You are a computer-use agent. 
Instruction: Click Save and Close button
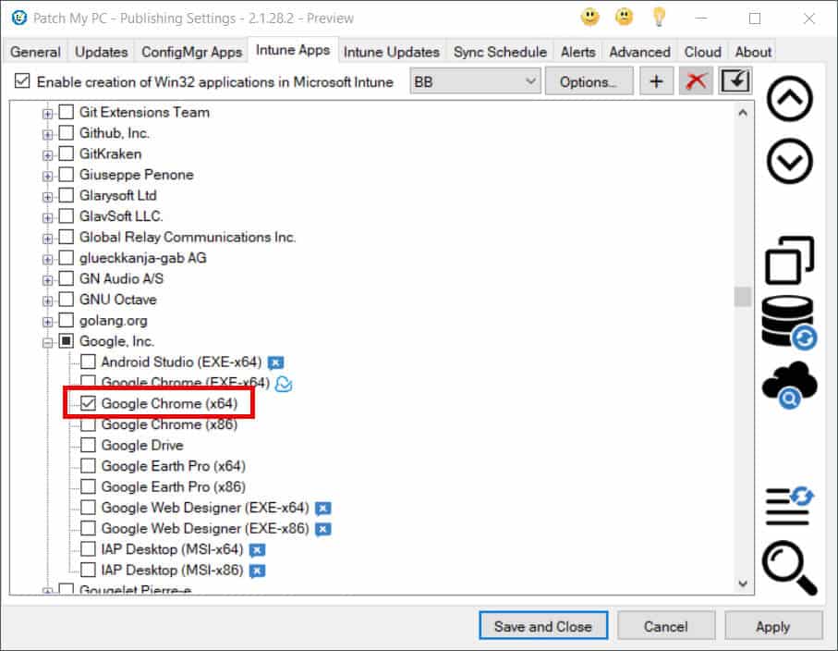pyautogui.click(x=543, y=626)
